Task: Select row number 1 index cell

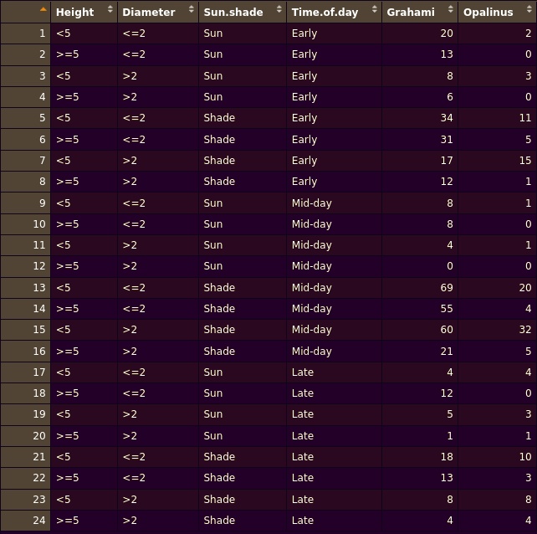Action: pyautogui.click(x=25, y=33)
